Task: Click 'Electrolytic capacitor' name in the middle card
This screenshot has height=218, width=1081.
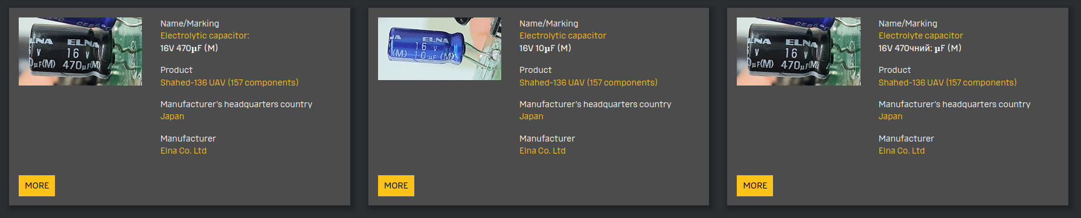Action: 563,36
